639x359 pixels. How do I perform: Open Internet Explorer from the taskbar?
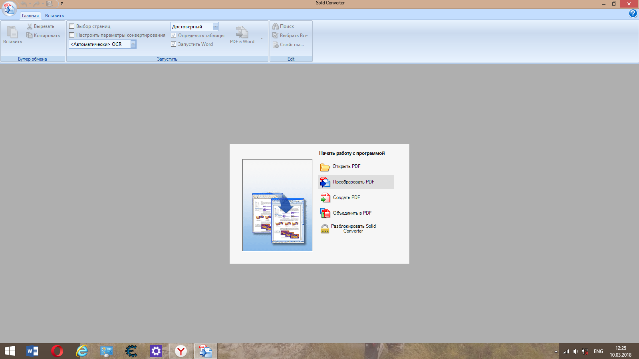(x=82, y=351)
